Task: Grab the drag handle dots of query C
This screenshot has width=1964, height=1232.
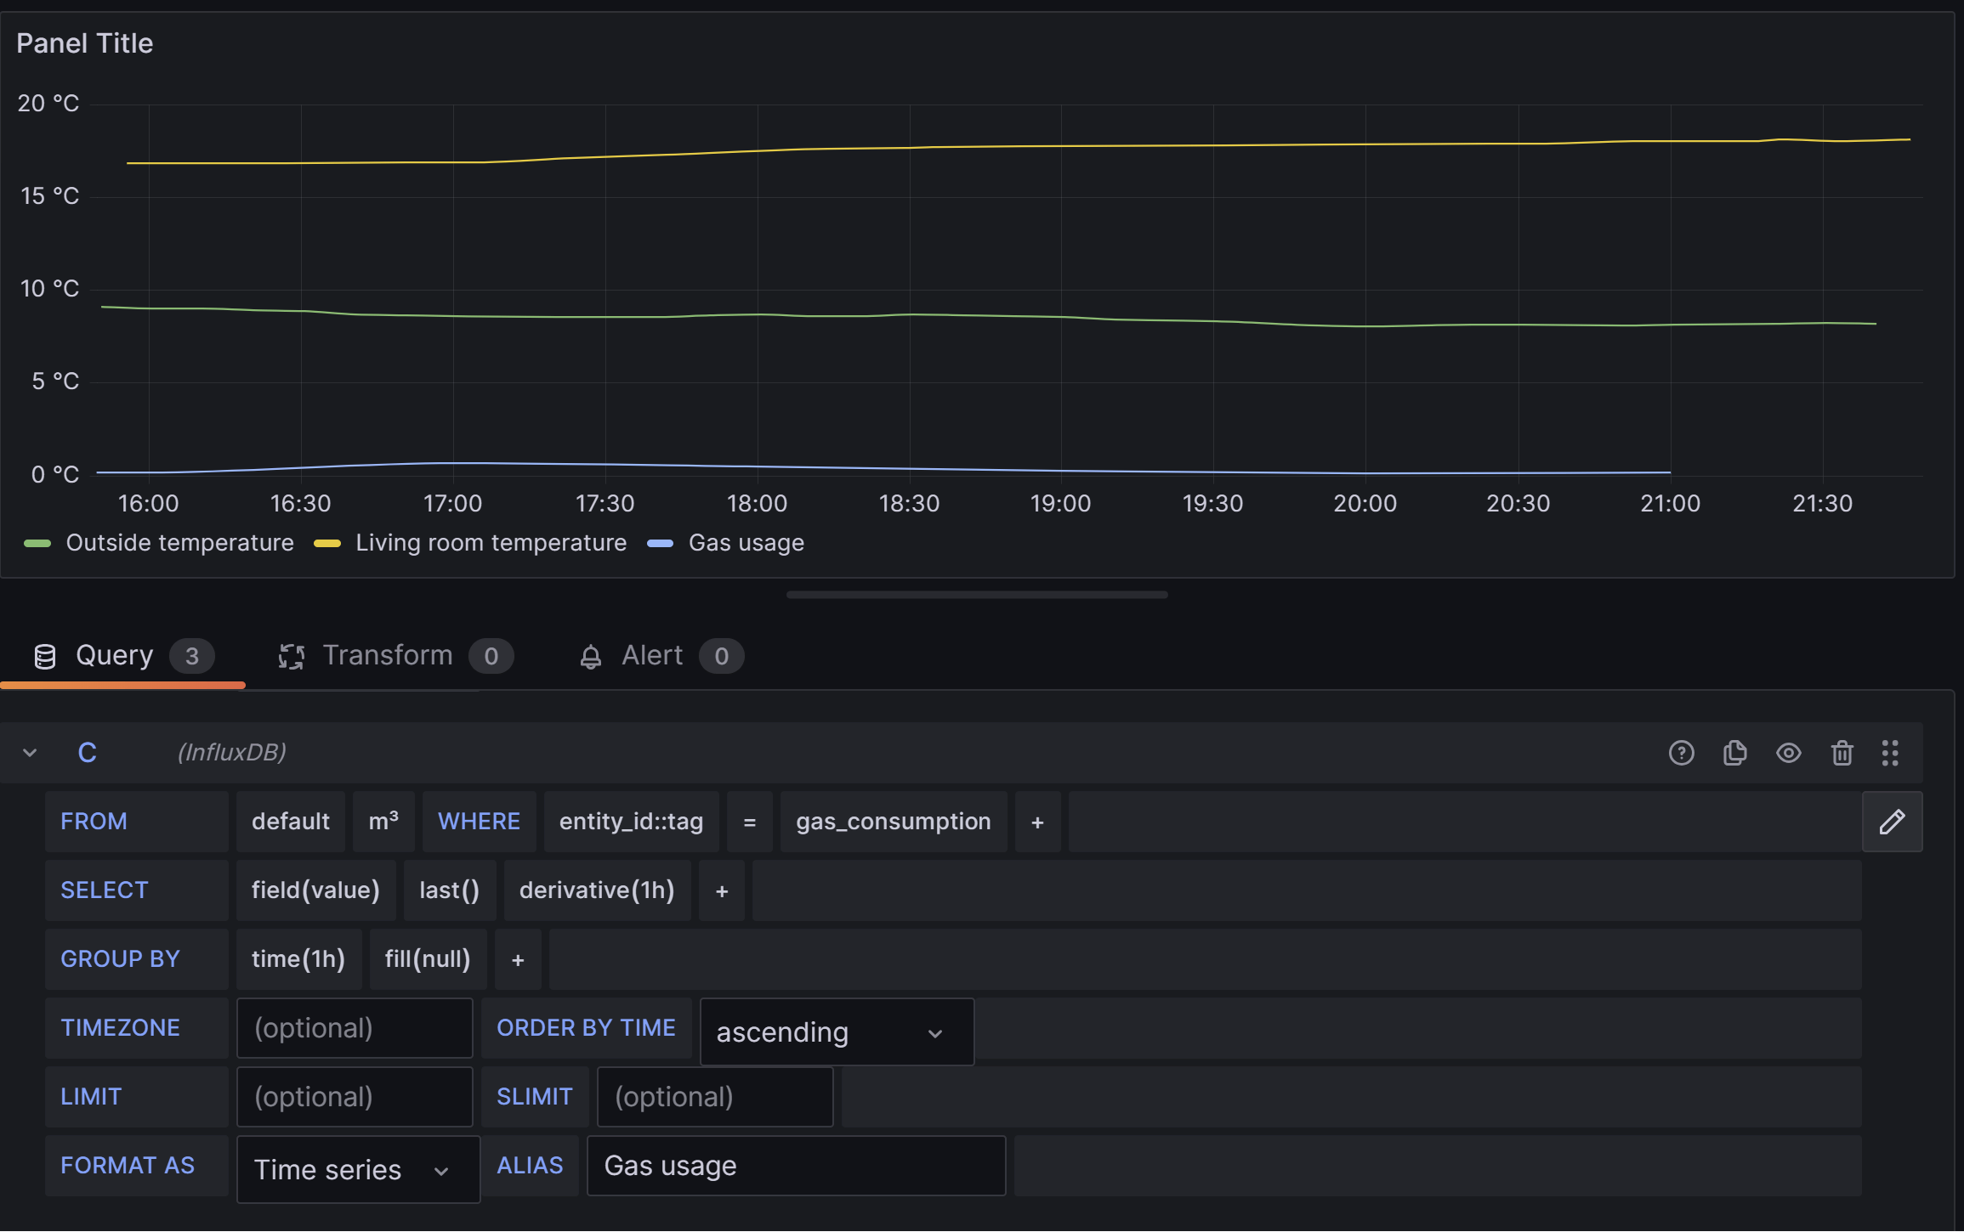Action: pos(1889,753)
